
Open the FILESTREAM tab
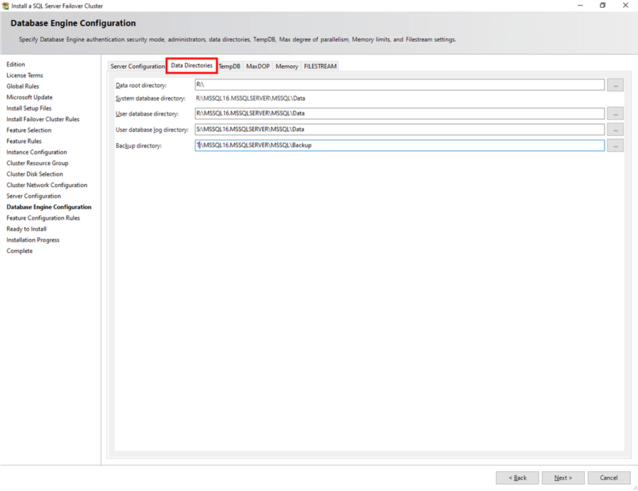pyautogui.click(x=320, y=67)
